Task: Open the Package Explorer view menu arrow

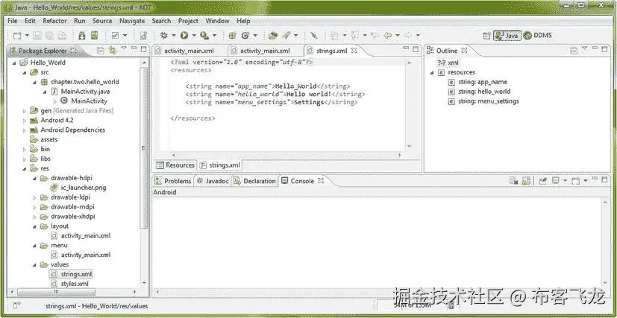Action: tap(124, 48)
